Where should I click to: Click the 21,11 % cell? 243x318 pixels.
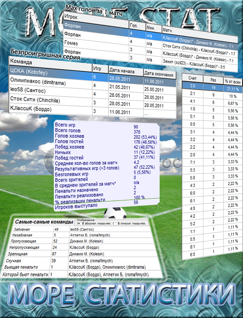[233, 89]
